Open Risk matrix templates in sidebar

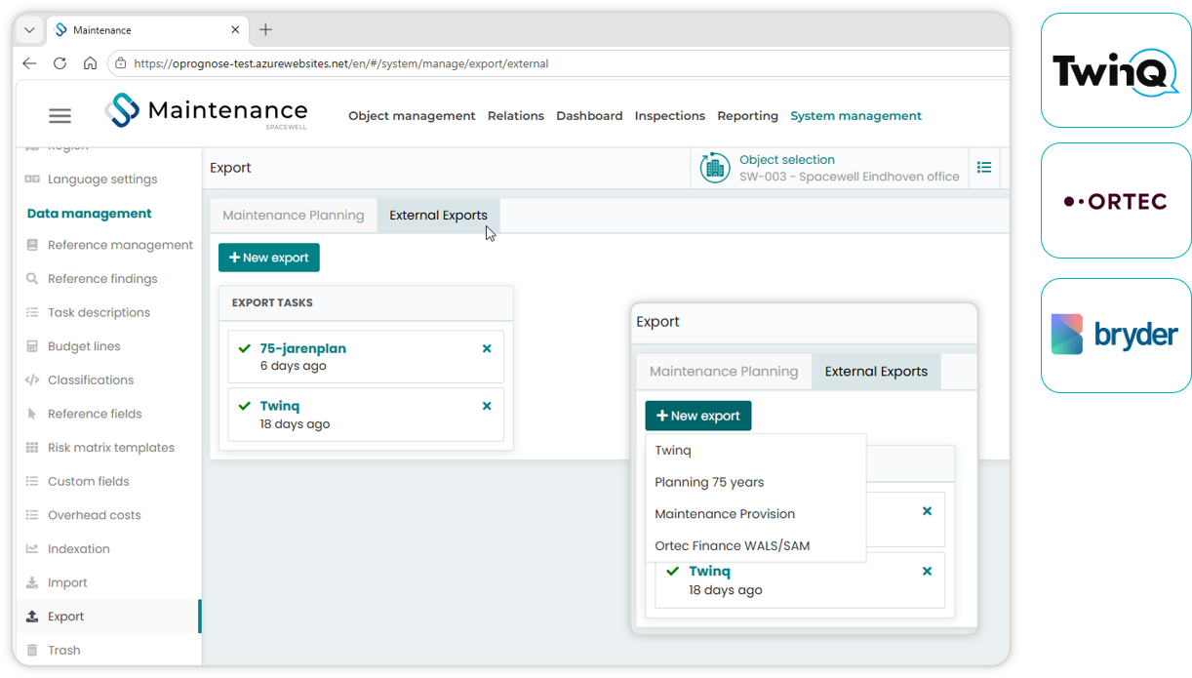111,448
